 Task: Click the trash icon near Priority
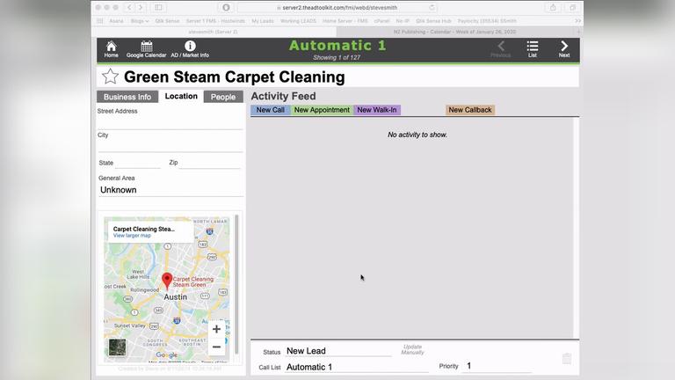[567, 359]
